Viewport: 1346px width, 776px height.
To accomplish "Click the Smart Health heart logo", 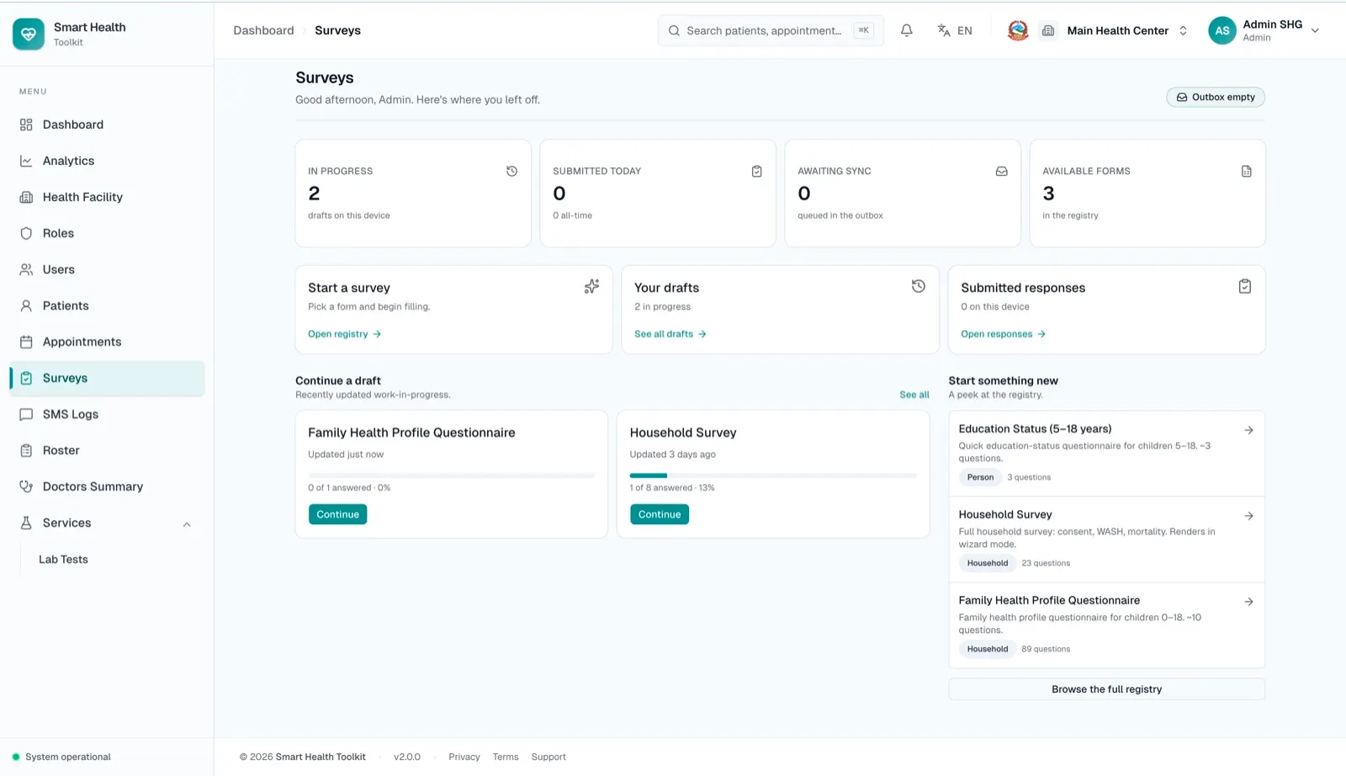I will click(x=29, y=34).
